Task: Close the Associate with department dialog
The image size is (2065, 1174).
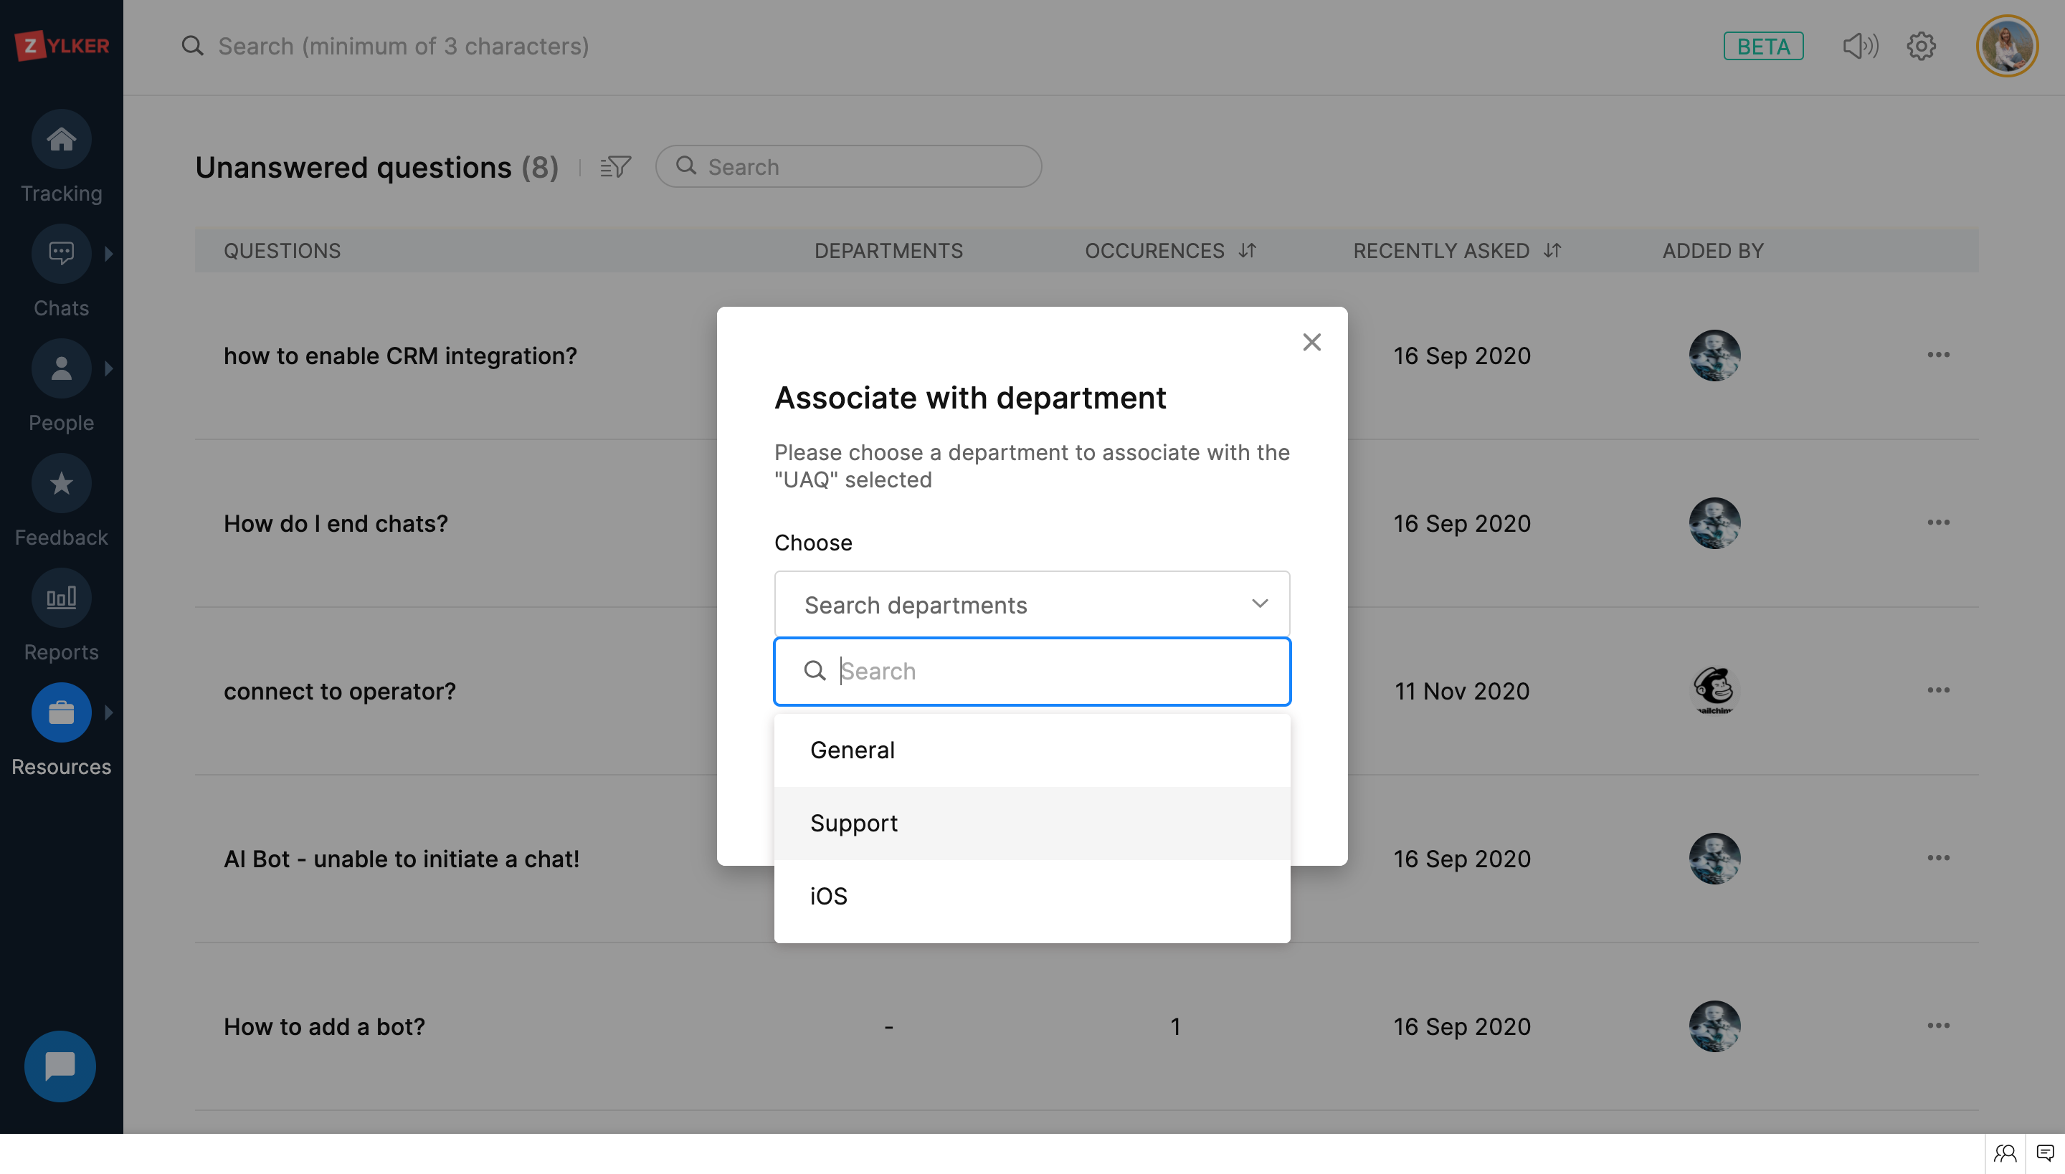Action: point(1311,343)
